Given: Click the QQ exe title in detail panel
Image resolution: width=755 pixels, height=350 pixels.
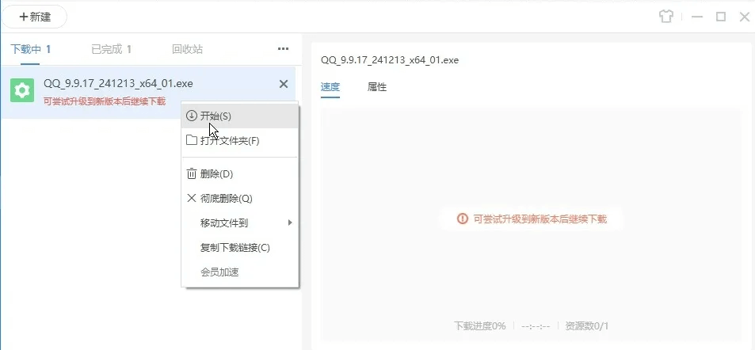Looking at the screenshot, I should click(x=390, y=60).
